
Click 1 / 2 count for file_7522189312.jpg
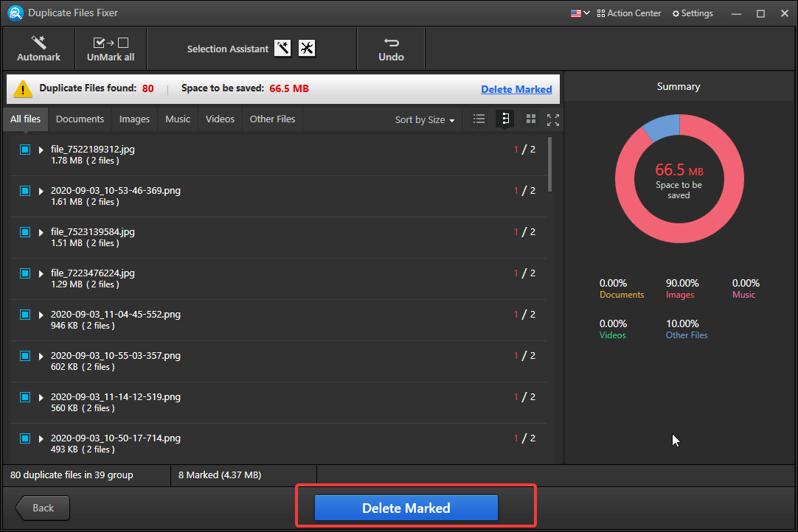click(x=524, y=149)
